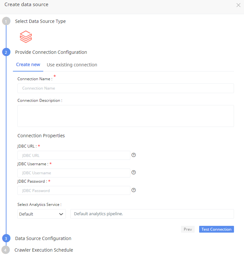This screenshot has height=260, width=244.
Task: Focus the JDBC URL input field
Action: click(x=74, y=155)
